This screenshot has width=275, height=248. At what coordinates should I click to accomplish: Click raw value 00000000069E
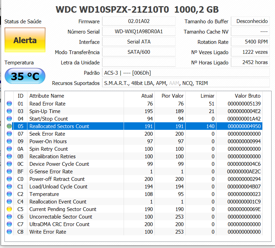point(244,209)
